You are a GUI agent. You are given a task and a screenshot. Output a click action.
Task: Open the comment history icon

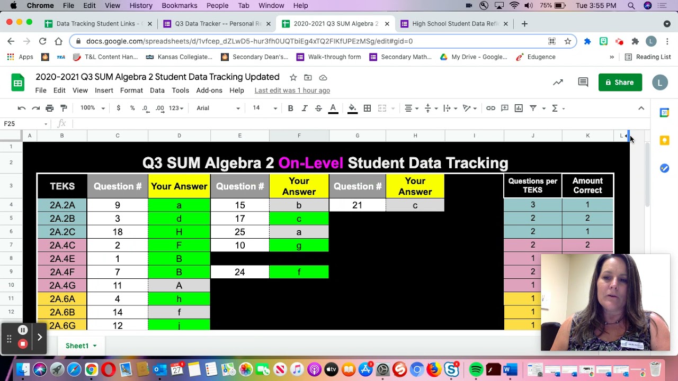point(583,82)
